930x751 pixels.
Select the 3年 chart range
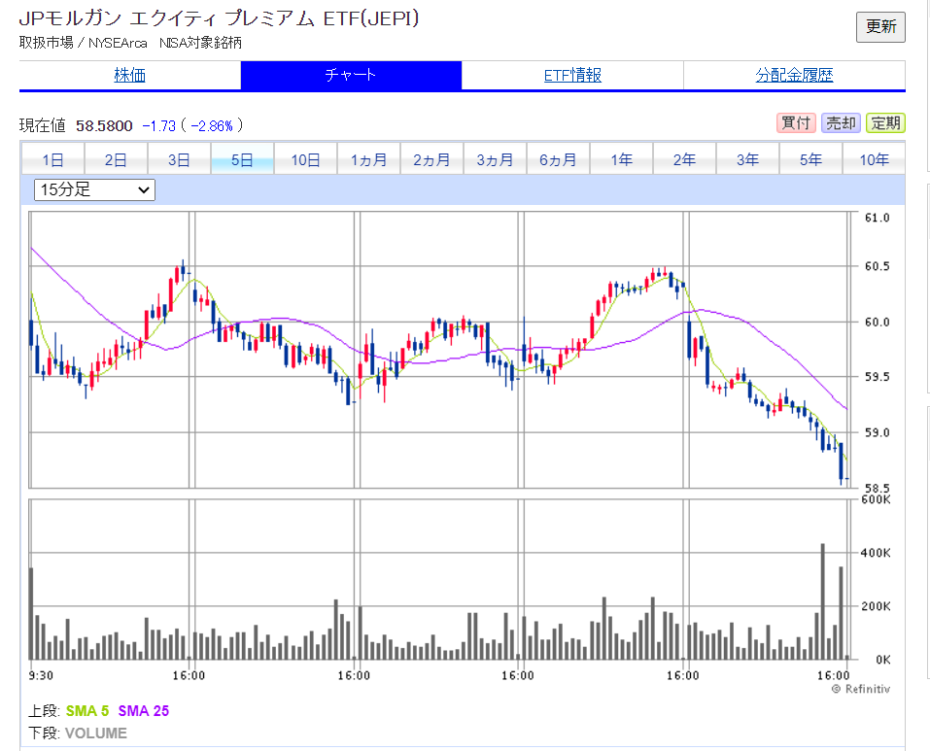point(748,159)
